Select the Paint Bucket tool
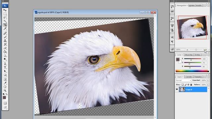Image resolution: width=212 pixels, height=119 pixels. (x=5, y=52)
